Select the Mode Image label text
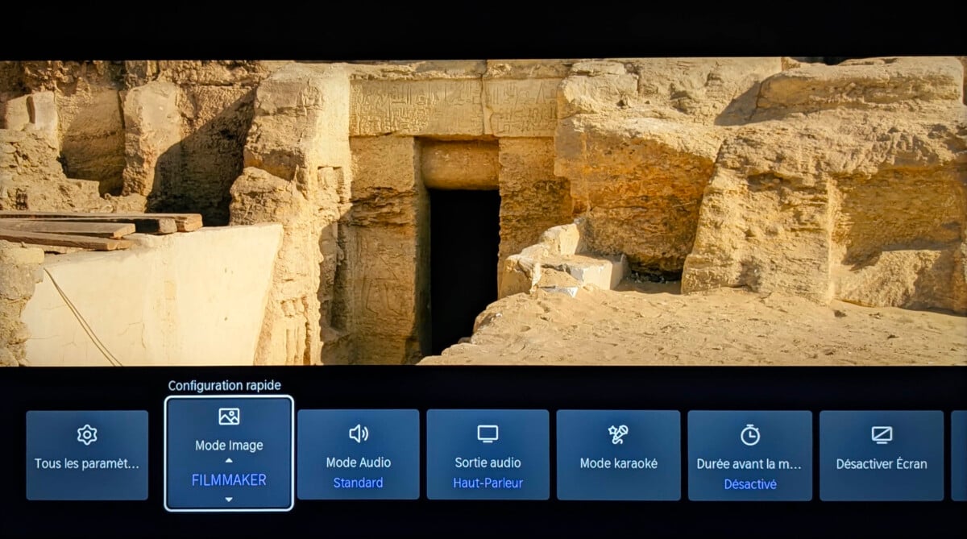 [x=229, y=446]
